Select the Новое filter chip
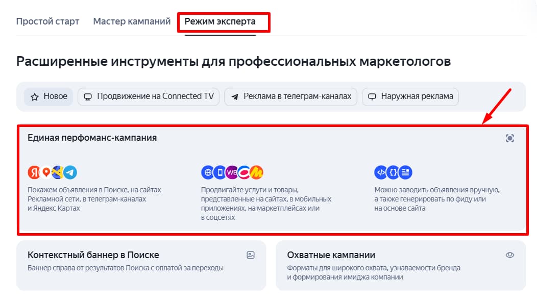The image size is (537, 304). [49, 96]
